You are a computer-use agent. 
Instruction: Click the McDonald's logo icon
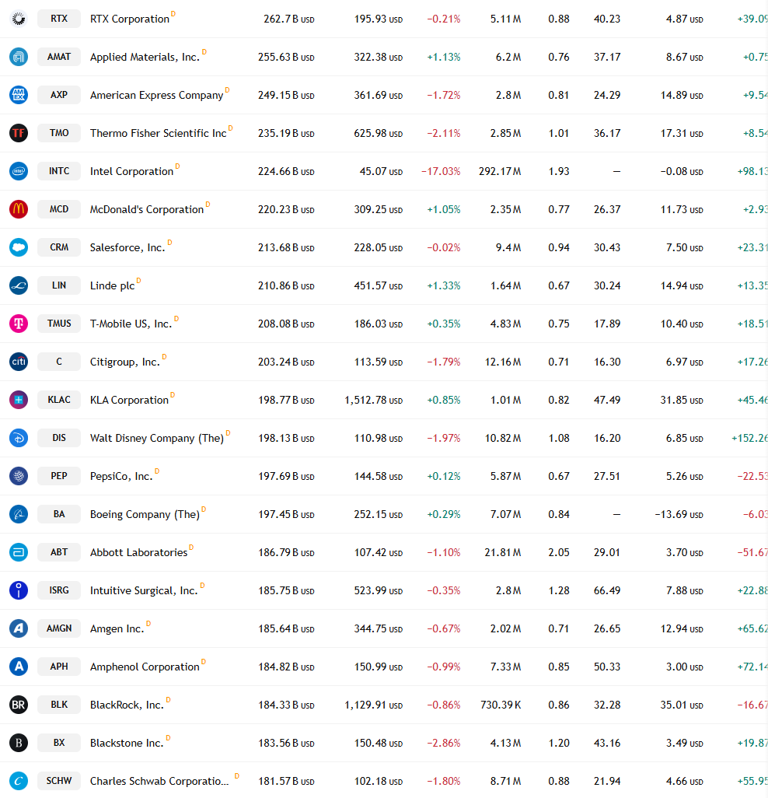pos(19,209)
